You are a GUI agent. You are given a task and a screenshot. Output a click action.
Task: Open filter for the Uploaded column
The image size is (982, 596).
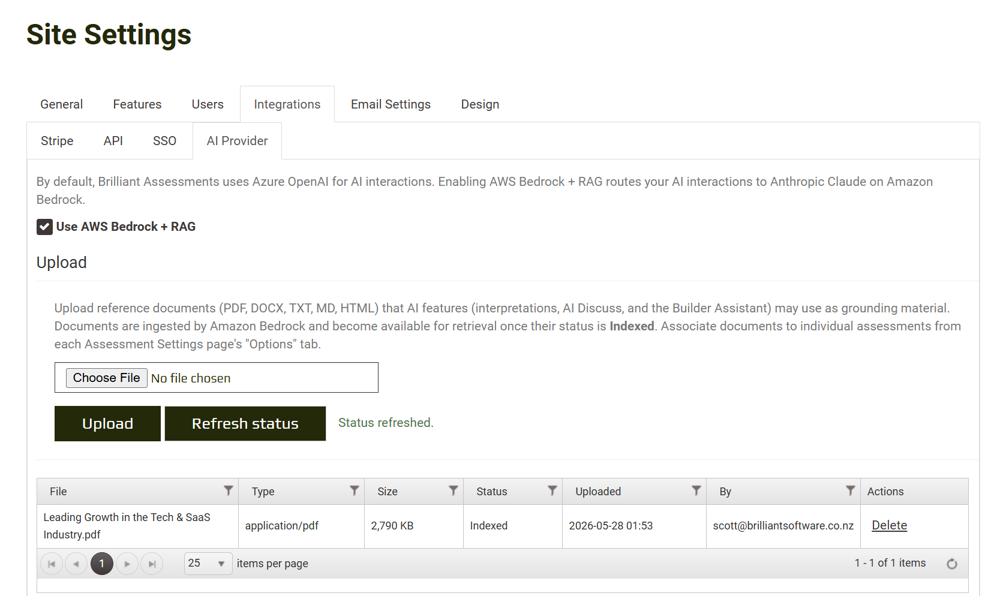point(696,491)
